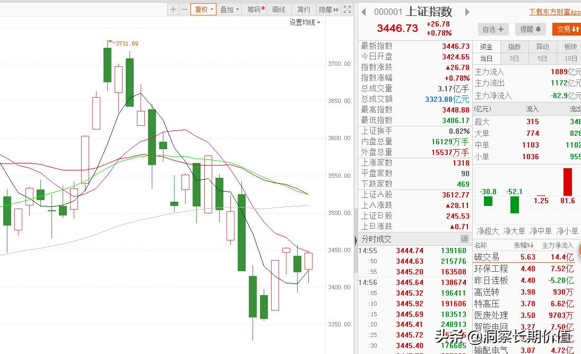Select the 10日 period tab
The height and width of the screenshot is (354, 581).
click(569, 58)
